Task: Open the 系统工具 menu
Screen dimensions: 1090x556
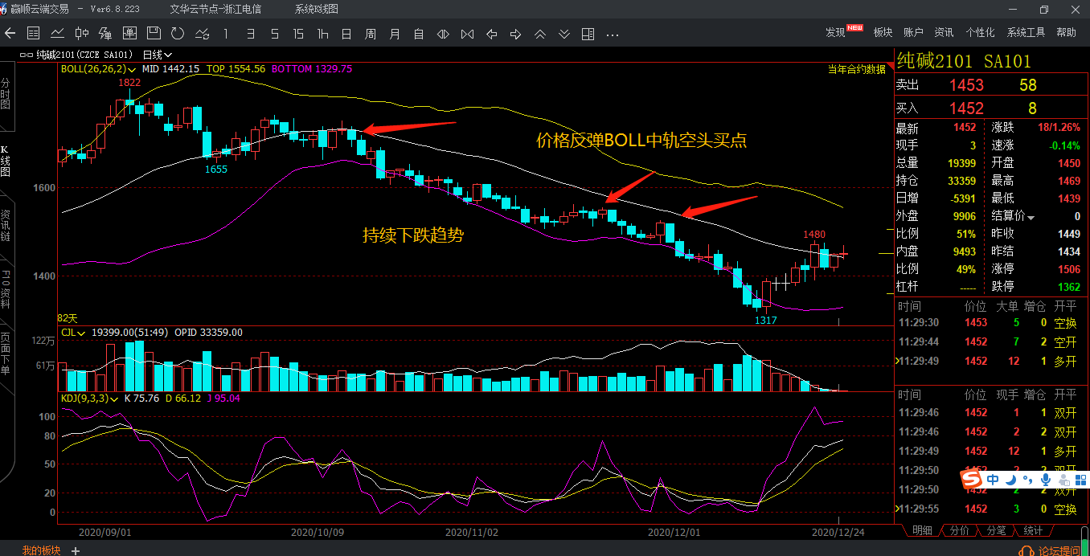Action: point(1026,32)
